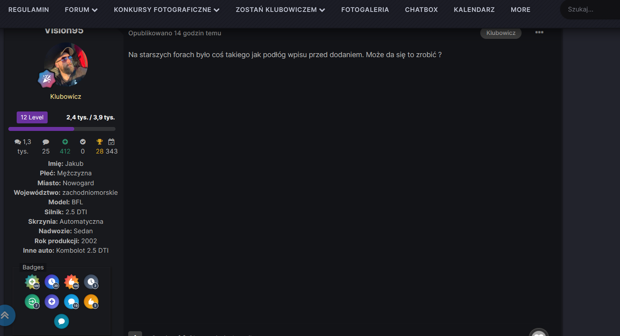Open the Fotogaleria menu item
This screenshot has width=620, height=336.
[365, 10]
